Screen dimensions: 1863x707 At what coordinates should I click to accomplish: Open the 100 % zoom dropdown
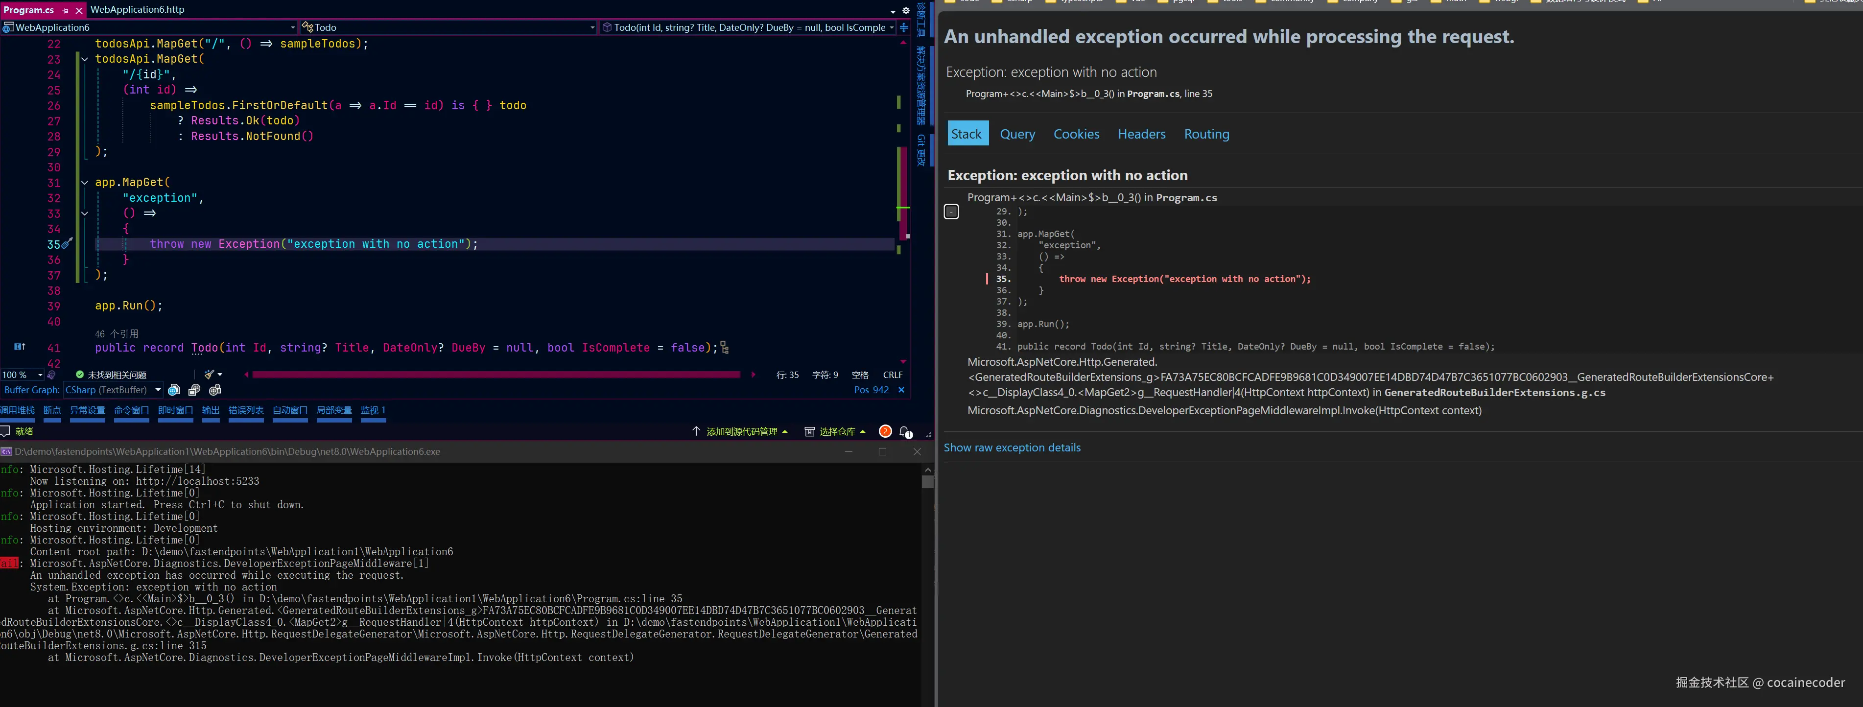coord(41,375)
